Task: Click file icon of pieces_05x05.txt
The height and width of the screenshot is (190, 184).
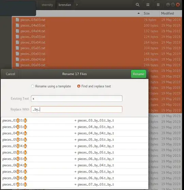Action: pyautogui.click(x=17, y=48)
